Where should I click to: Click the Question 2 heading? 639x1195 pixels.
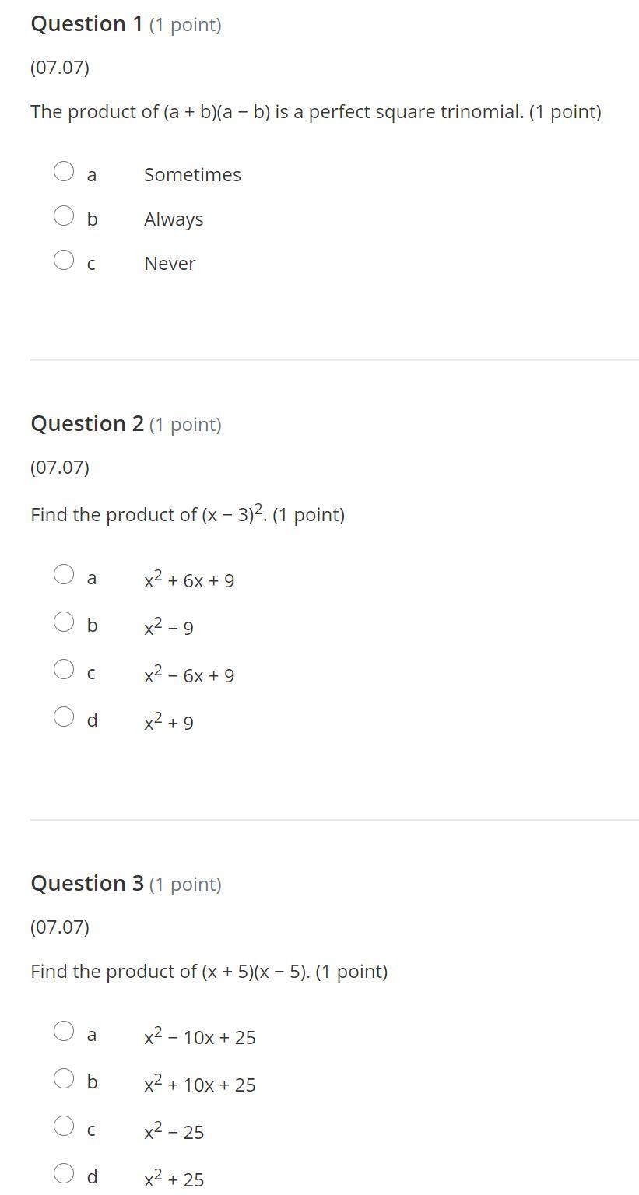tap(86, 424)
